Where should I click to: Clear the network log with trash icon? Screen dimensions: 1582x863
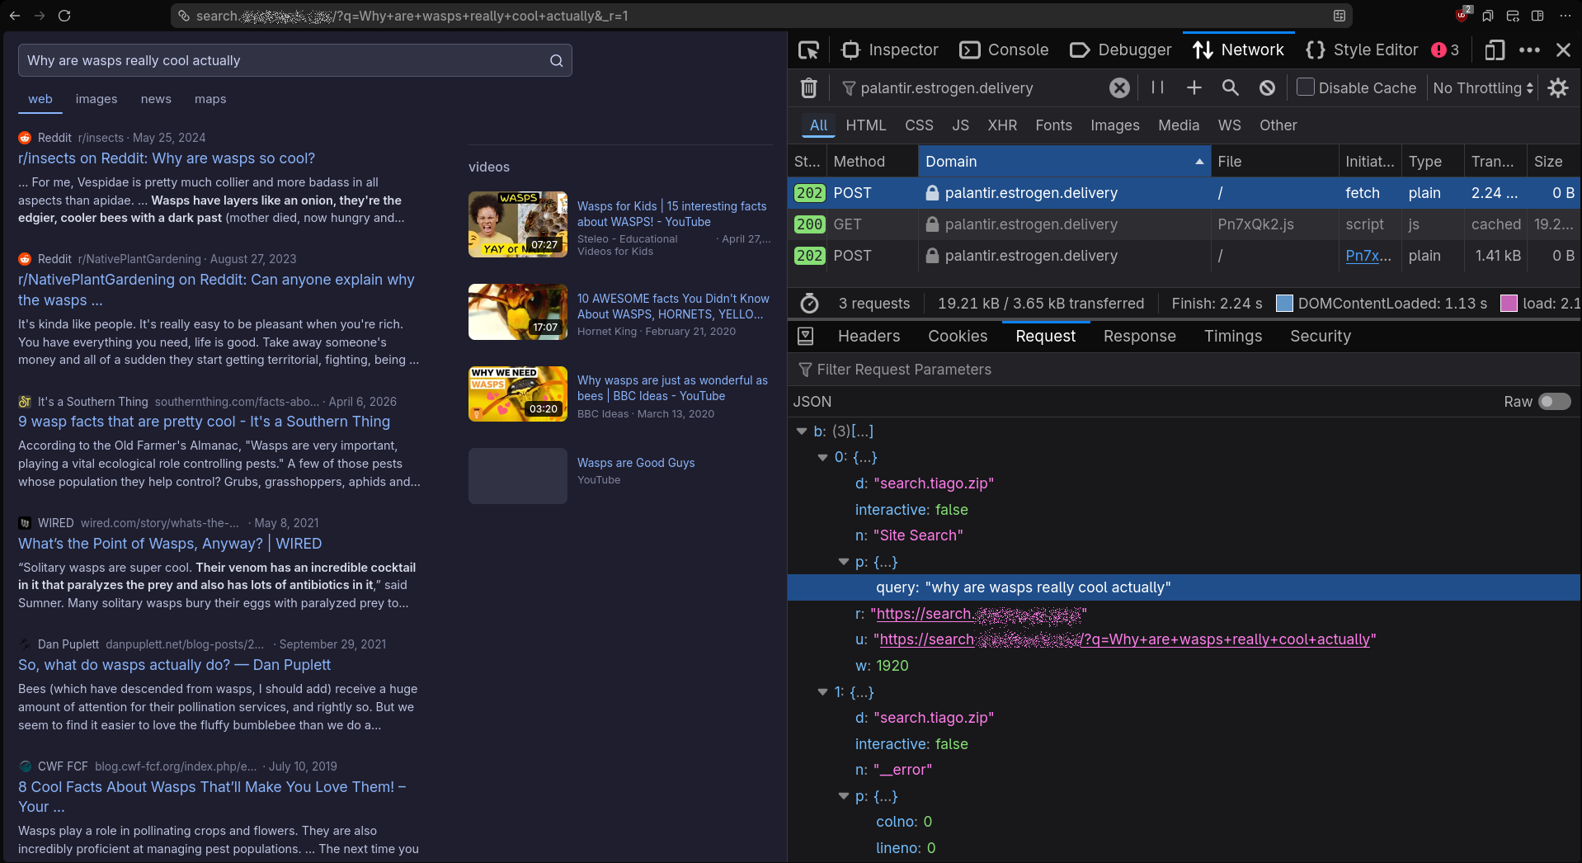point(809,88)
